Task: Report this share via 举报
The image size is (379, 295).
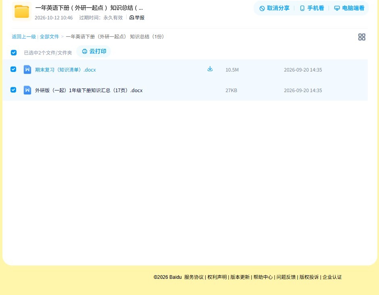Action: pos(137,17)
